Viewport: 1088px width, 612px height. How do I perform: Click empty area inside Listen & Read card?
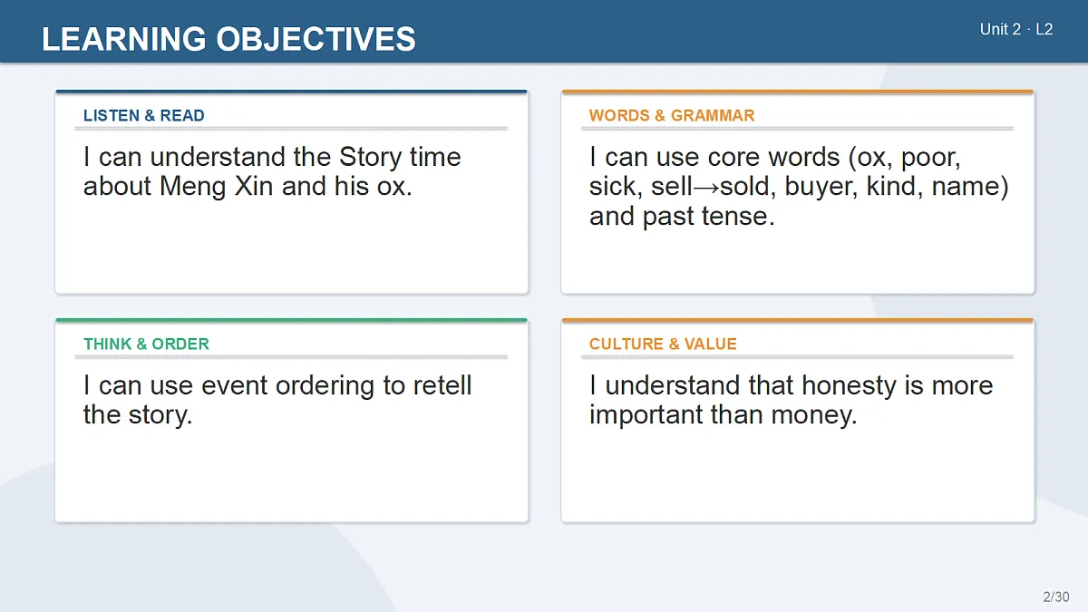point(291,249)
